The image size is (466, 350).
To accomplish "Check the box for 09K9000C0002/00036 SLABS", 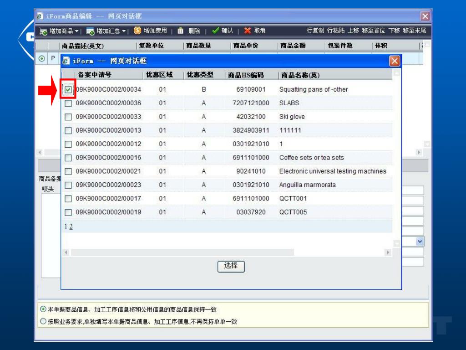I will pos(68,103).
